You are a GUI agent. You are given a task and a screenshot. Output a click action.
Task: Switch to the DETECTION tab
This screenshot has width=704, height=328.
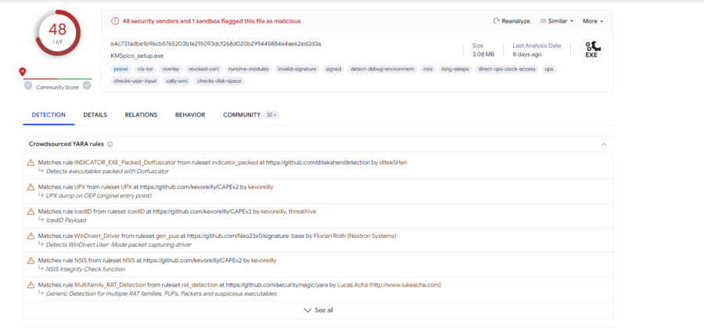coord(48,115)
